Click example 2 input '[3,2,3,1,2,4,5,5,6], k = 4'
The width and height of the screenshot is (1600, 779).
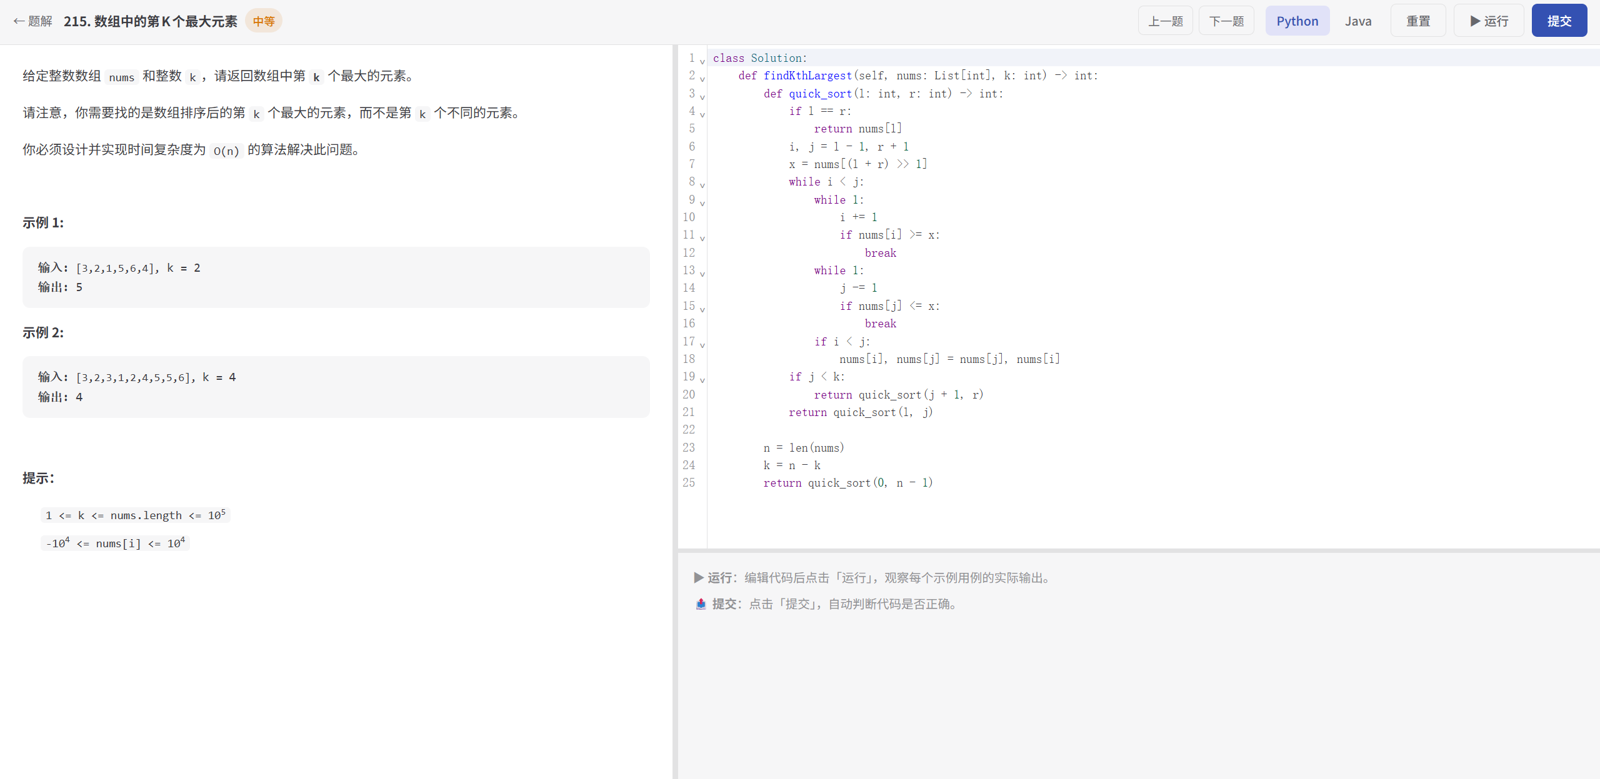point(156,377)
